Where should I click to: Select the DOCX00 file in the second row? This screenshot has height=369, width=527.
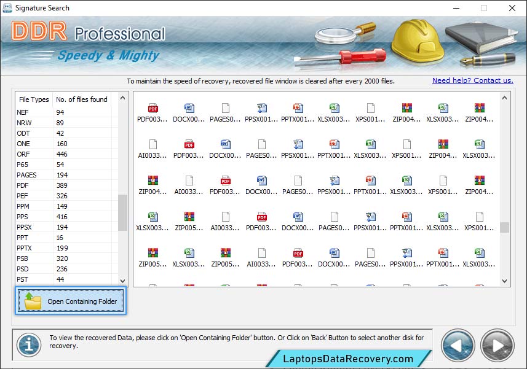(x=225, y=149)
